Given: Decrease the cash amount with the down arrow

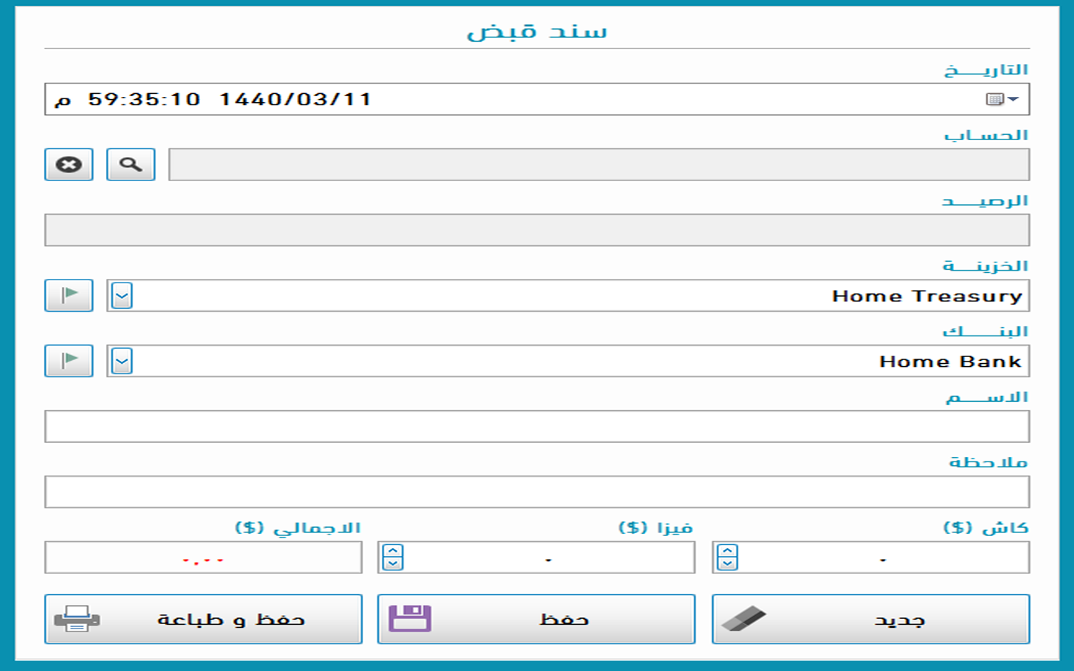Looking at the screenshot, I should [x=727, y=564].
